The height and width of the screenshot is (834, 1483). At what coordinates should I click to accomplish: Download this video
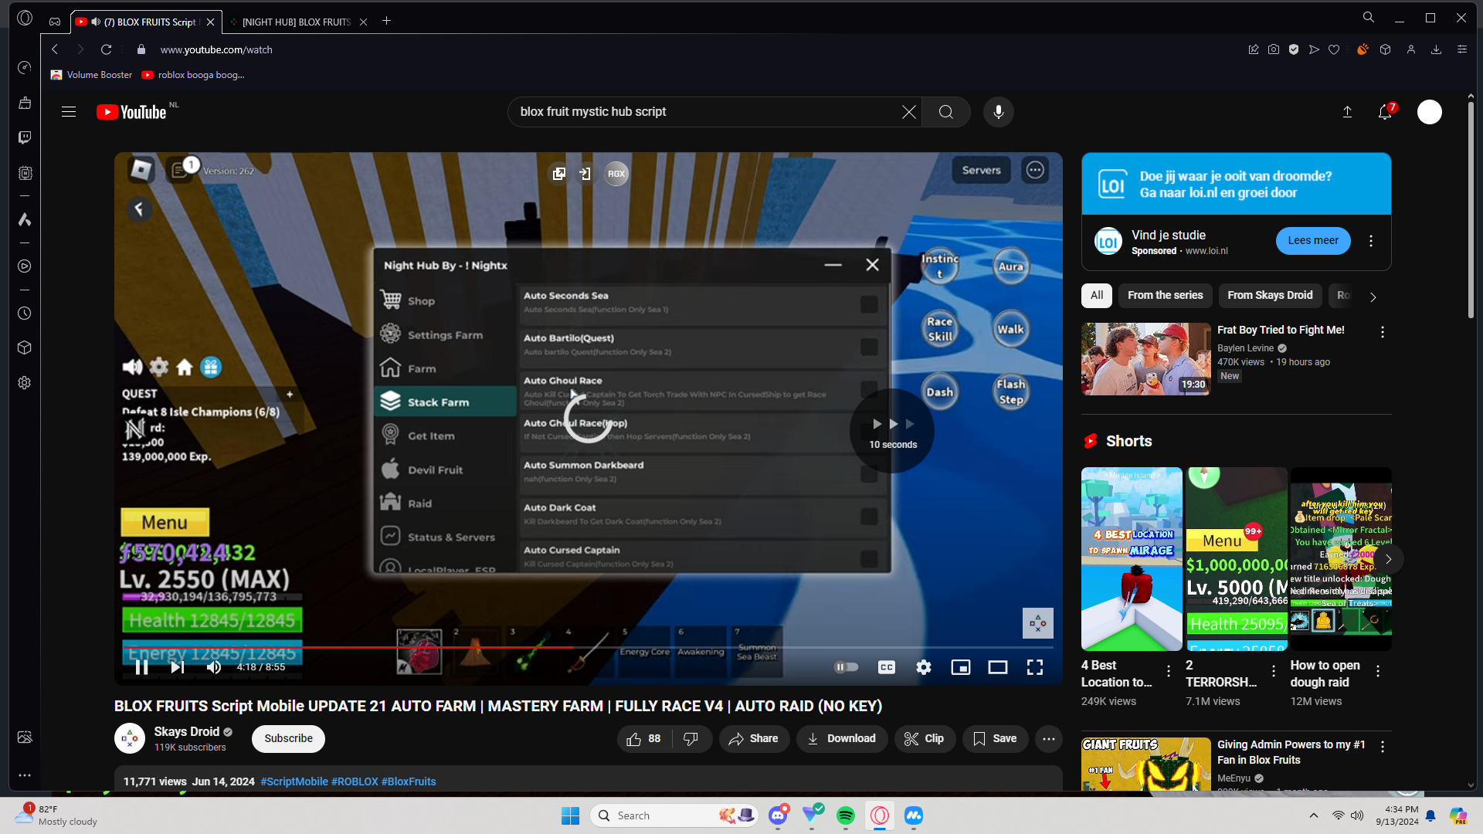[842, 739]
